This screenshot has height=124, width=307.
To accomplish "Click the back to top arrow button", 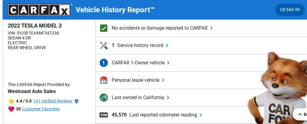I will coord(300,114).
